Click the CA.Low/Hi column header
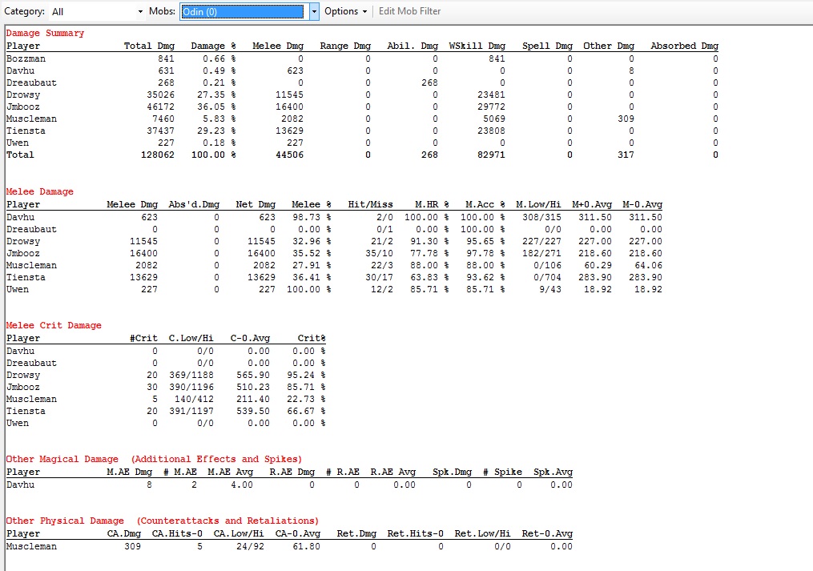Viewport: 813px width, 571px height. (x=236, y=534)
